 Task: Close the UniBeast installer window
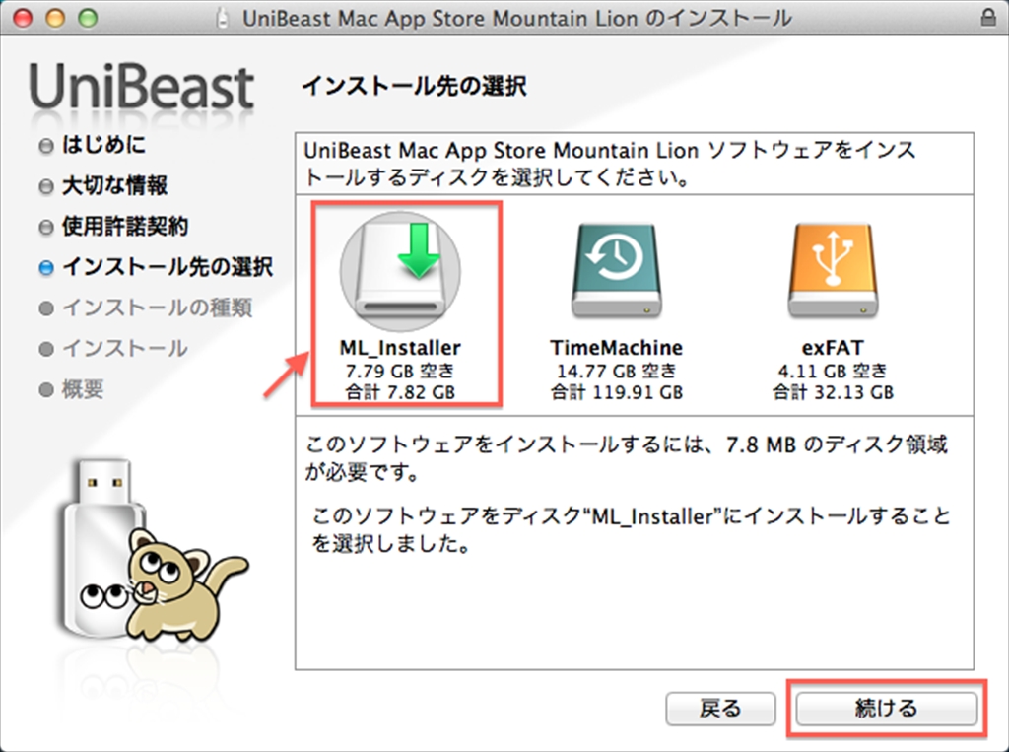23,18
